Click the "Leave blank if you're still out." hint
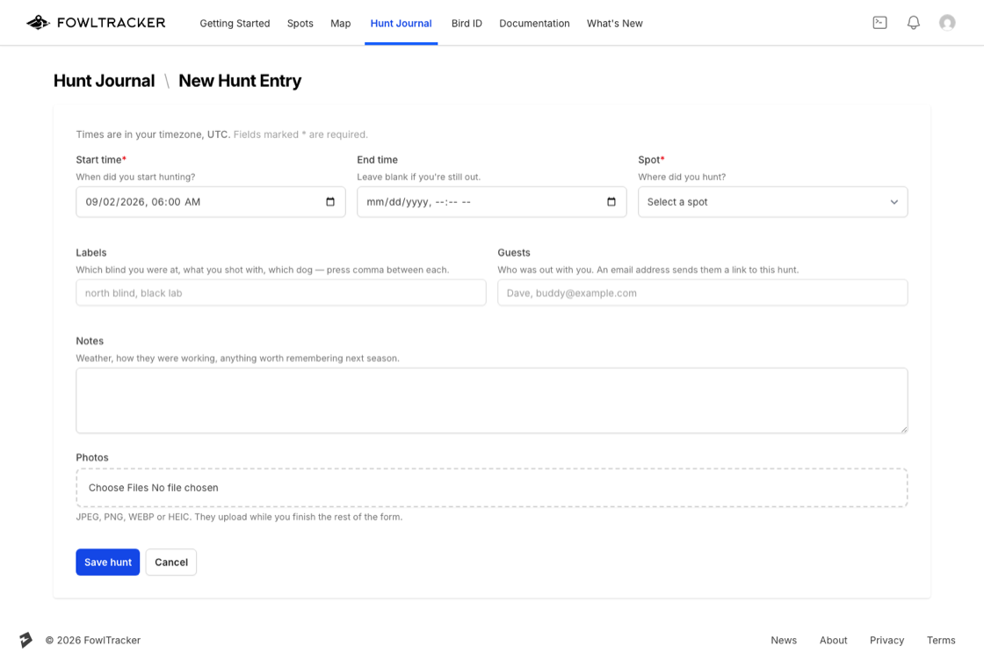 418,178
